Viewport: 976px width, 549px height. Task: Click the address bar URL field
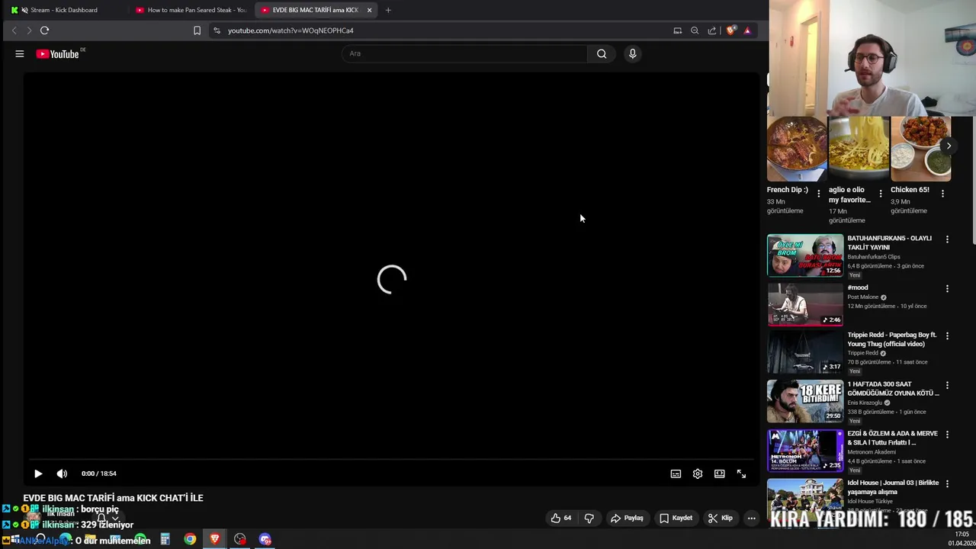[442, 30]
